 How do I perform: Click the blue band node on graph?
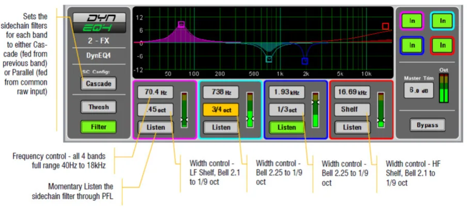pos(304,61)
